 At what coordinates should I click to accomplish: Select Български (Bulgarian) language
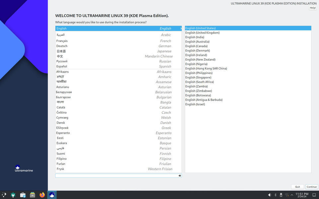point(119,97)
